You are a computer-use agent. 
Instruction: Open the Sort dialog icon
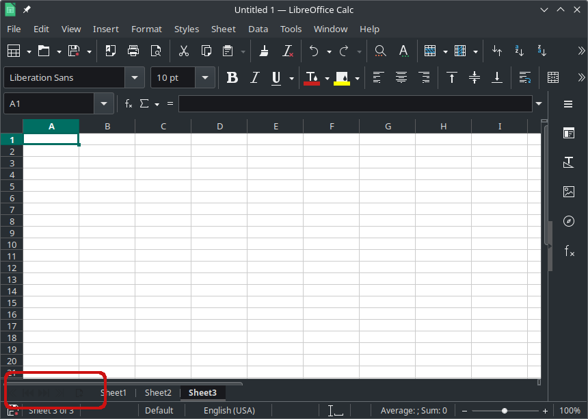[497, 51]
